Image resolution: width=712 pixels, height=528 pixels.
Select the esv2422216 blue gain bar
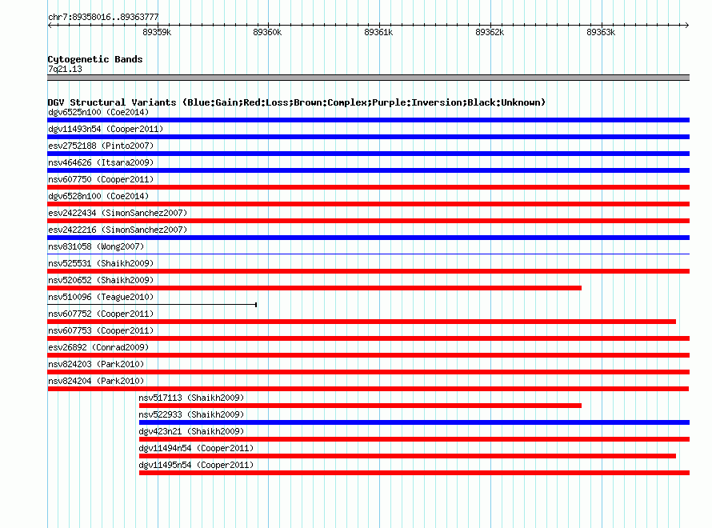[x=368, y=238]
